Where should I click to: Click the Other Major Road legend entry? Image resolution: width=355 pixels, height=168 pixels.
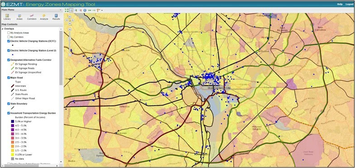tap(23, 98)
